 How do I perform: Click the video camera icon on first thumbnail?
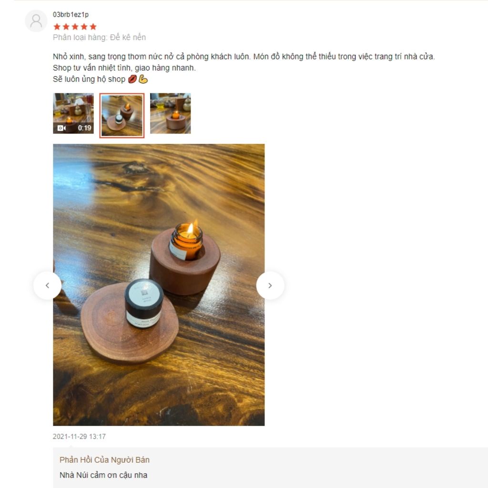(61, 128)
